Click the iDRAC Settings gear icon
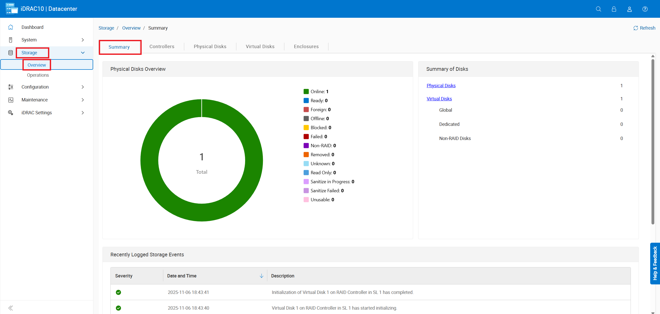Screen dimensions: 660x314 pyautogui.click(x=11, y=112)
